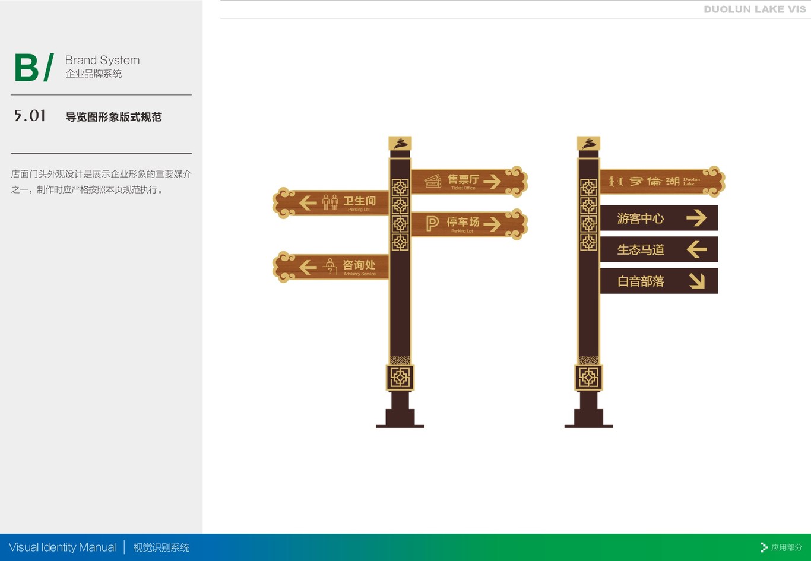The image size is (811, 561).
Task: Click the diagonal down-right arrow on the 白音部落 sign
Action: coord(697,281)
